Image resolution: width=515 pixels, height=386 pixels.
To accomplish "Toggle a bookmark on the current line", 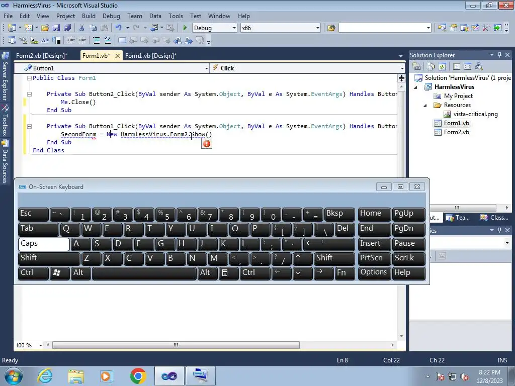I will (x=122, y=40).
